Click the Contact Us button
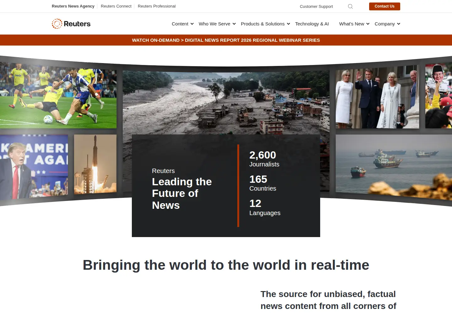 [385, 6]
